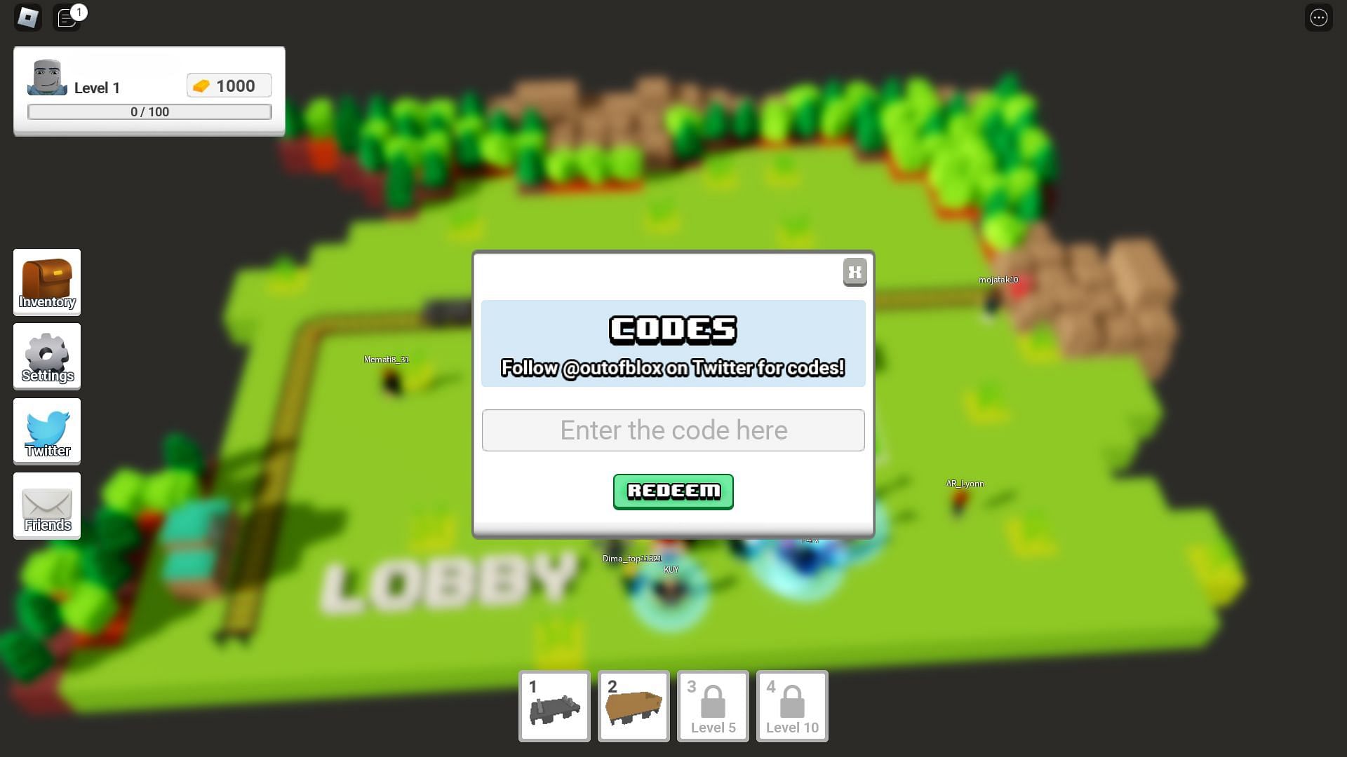
Task: Open the Settings menu
Action: click(47, 357)
